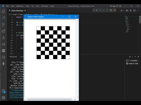The height and width of the screenshot is (105, 141).
Task: Open the Go menu
Action: click(33, 6)
